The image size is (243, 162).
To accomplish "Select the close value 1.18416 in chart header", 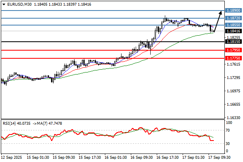I will [85, 4].
